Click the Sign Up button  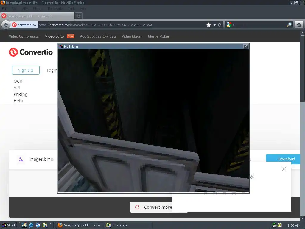tap(26, 70)
